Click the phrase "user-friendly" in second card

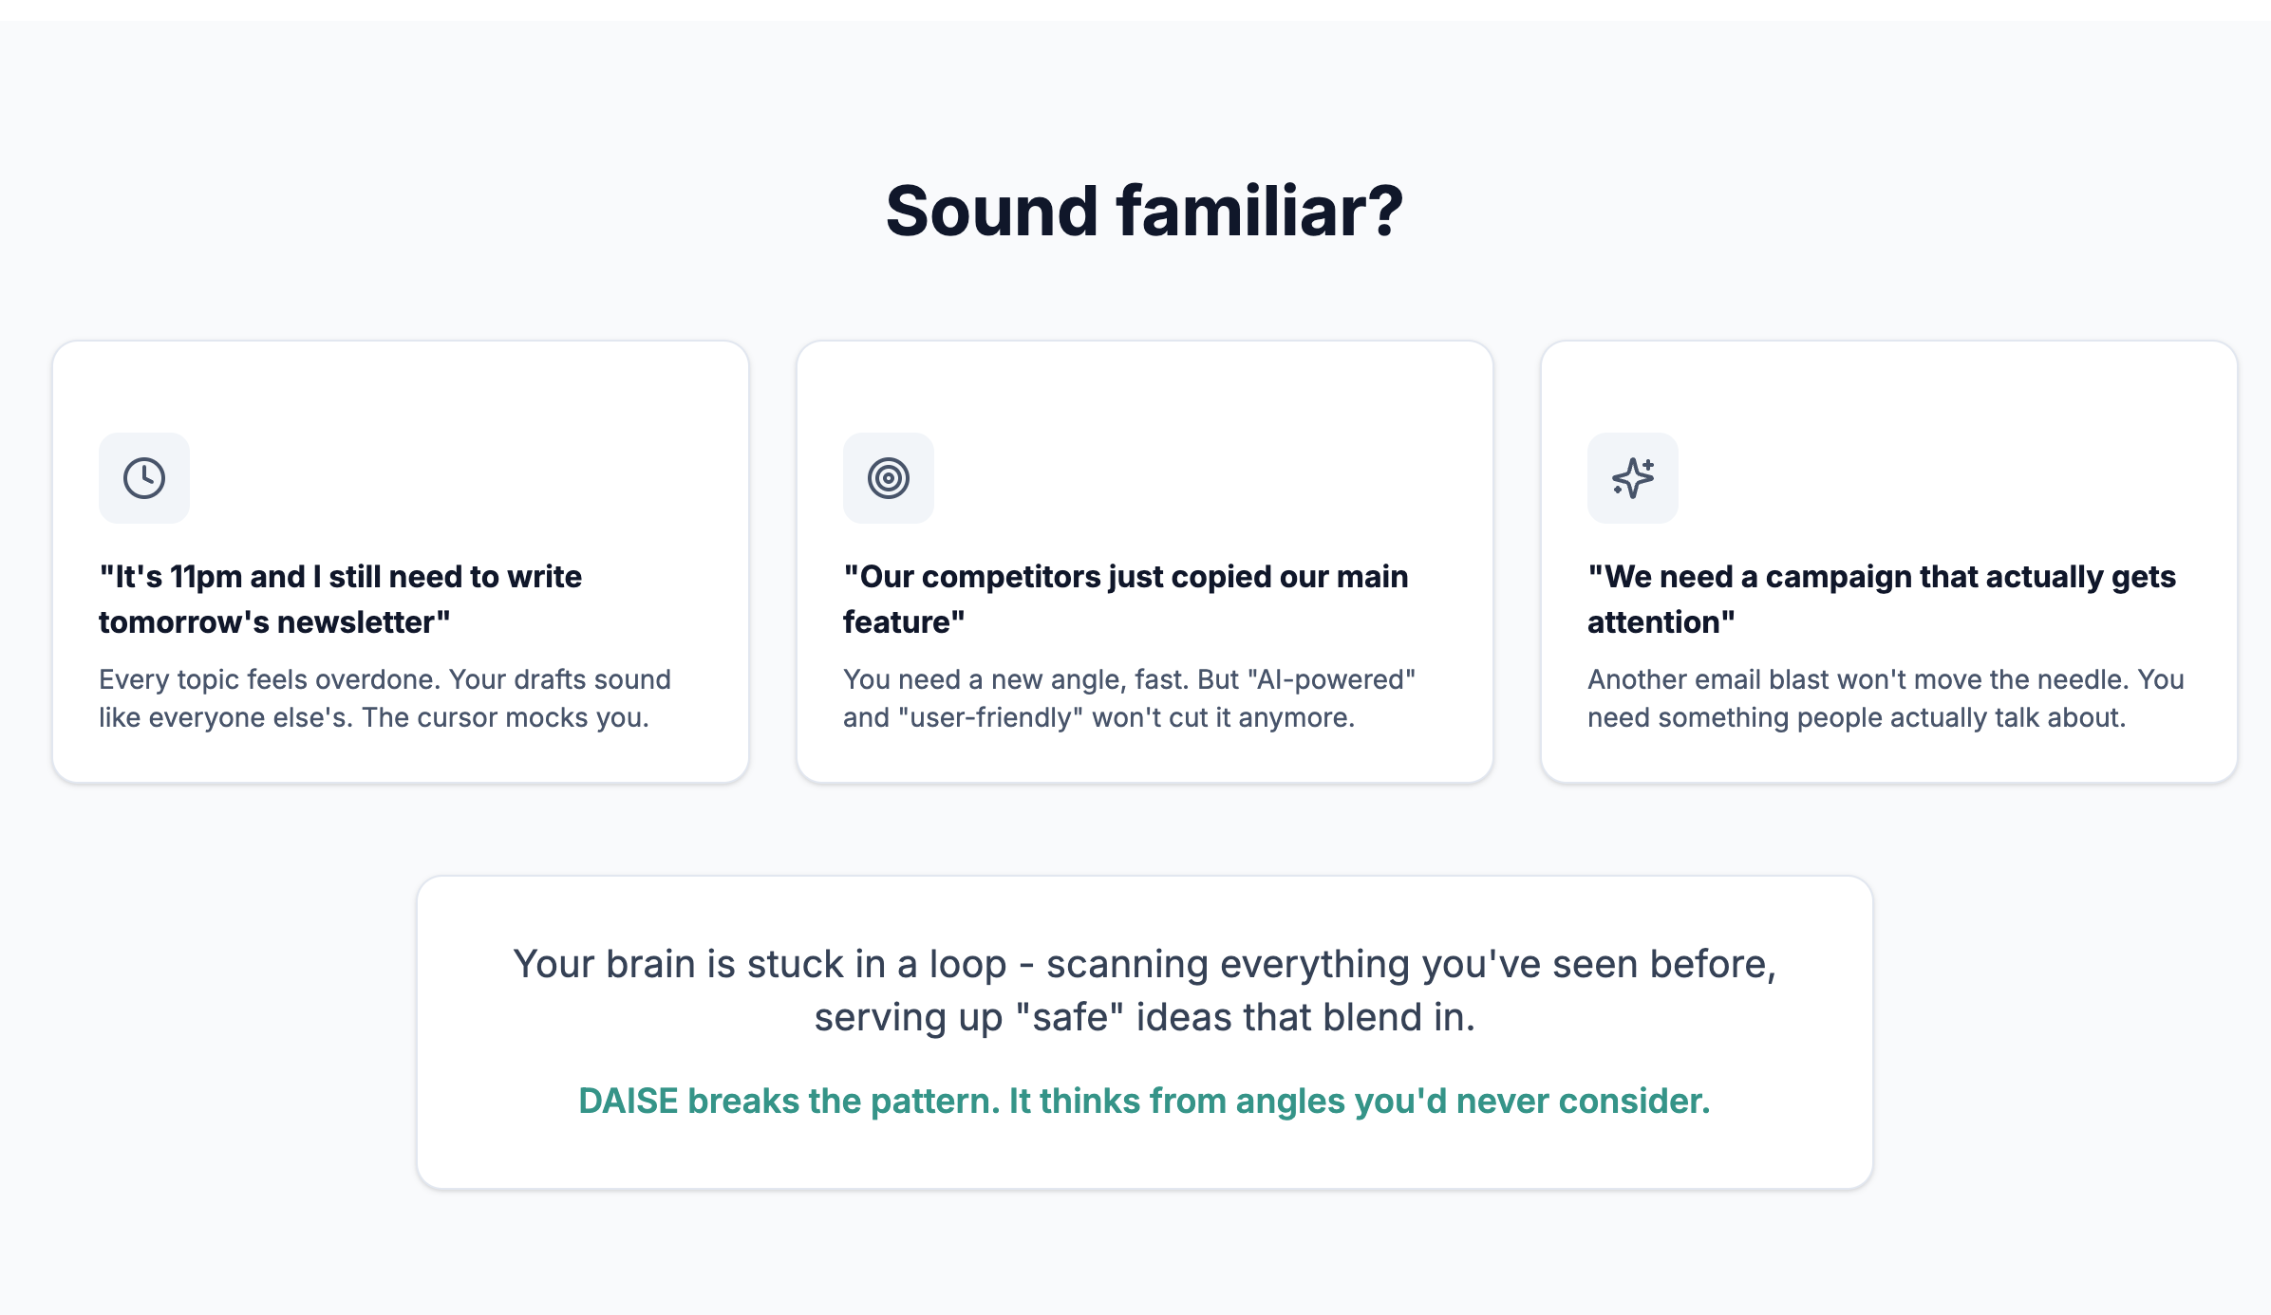point(990,717)
